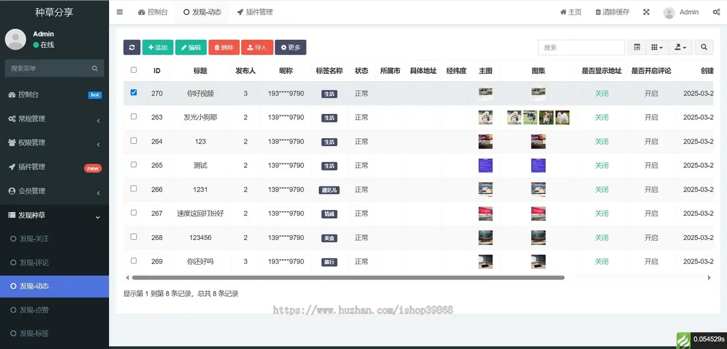727x349 pixels.
Task: Click Admin profile picture in sidebar
Action: pyautogui.click(x=15, y=39)
